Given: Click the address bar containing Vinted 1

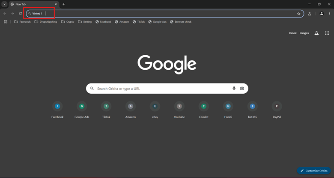Looking at the screenshot, I should 165,14.
